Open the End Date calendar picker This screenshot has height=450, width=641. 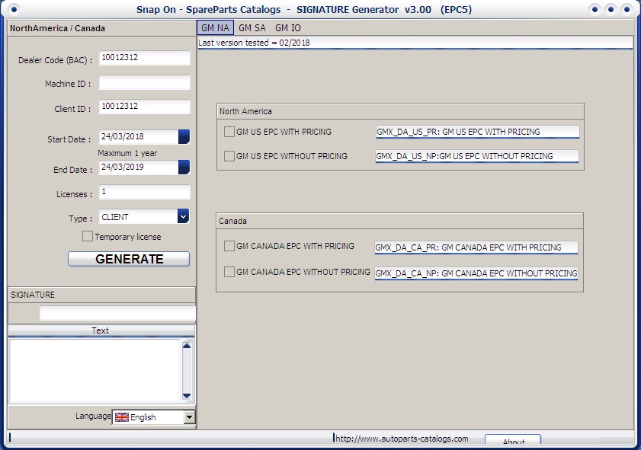(184, 168)
